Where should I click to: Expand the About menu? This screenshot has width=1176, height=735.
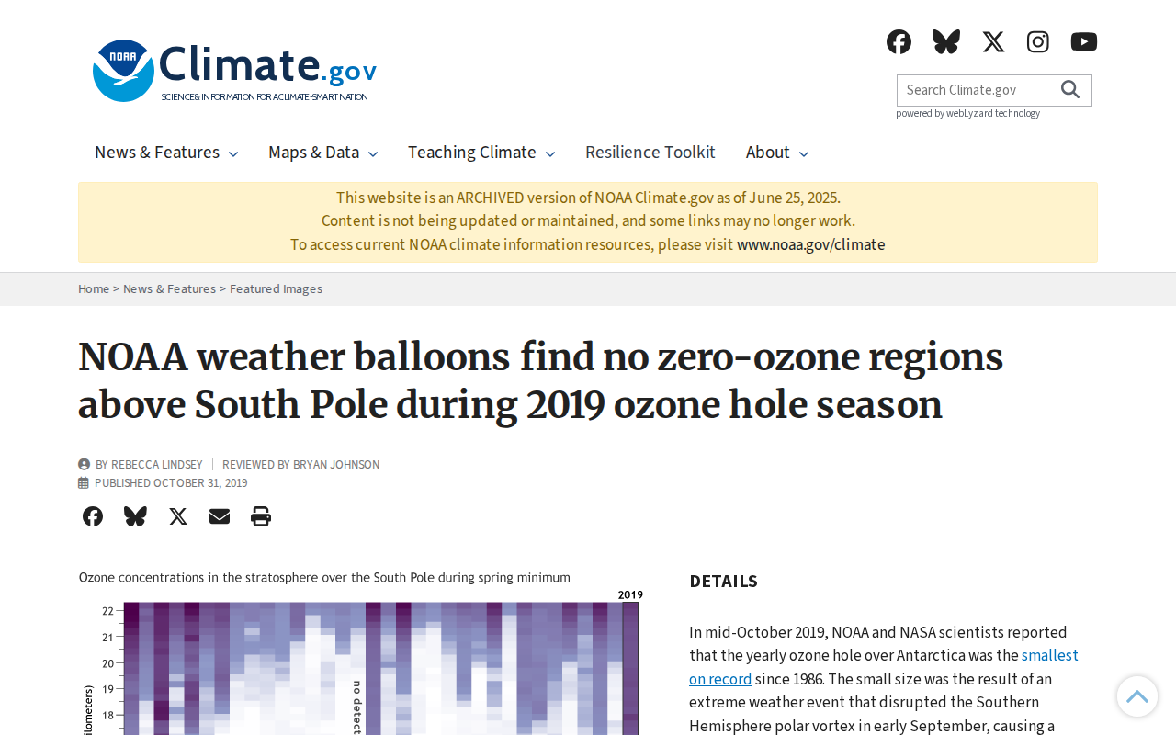point(777,153)
